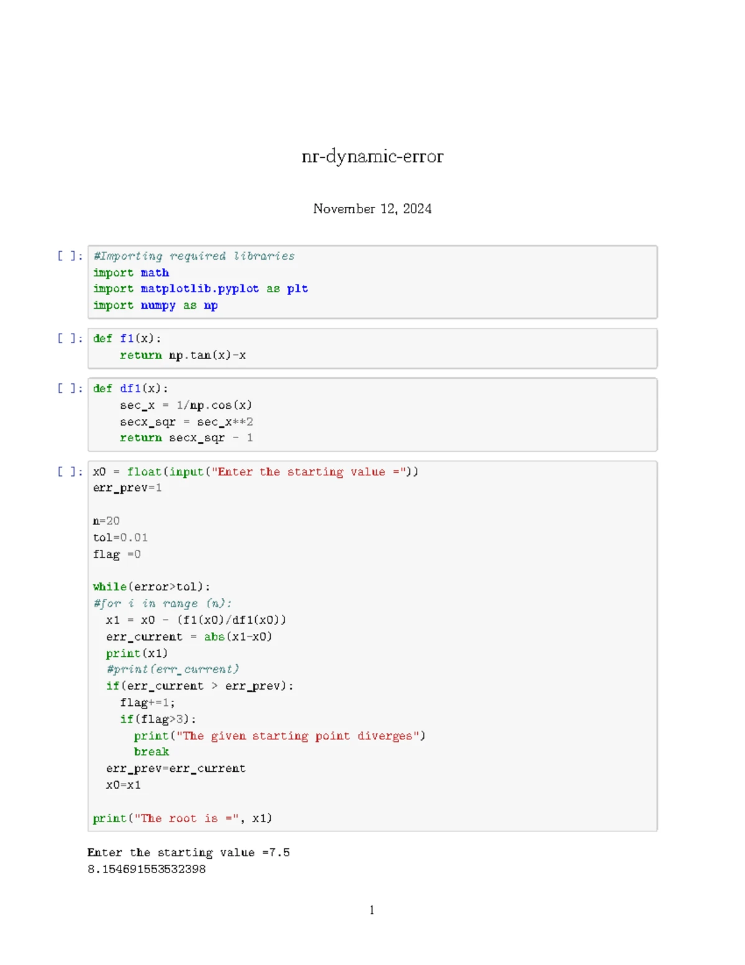Image resolution: width=745 pixels, height=965 pixels.
Task: Click the line 'def df1(x):'
Action: click(130, 388)
